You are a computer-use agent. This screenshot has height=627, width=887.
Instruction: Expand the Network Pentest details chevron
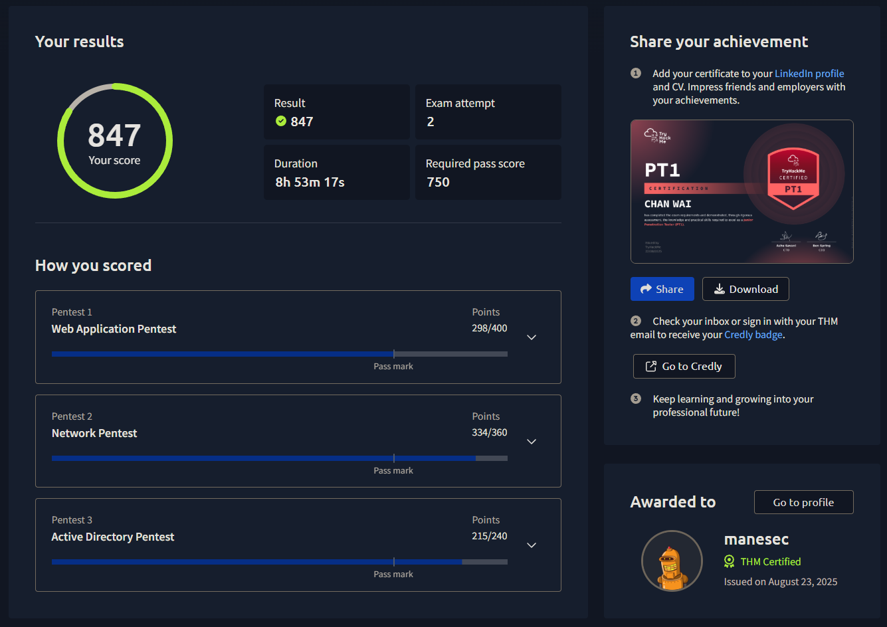click(x=532, y=442)
